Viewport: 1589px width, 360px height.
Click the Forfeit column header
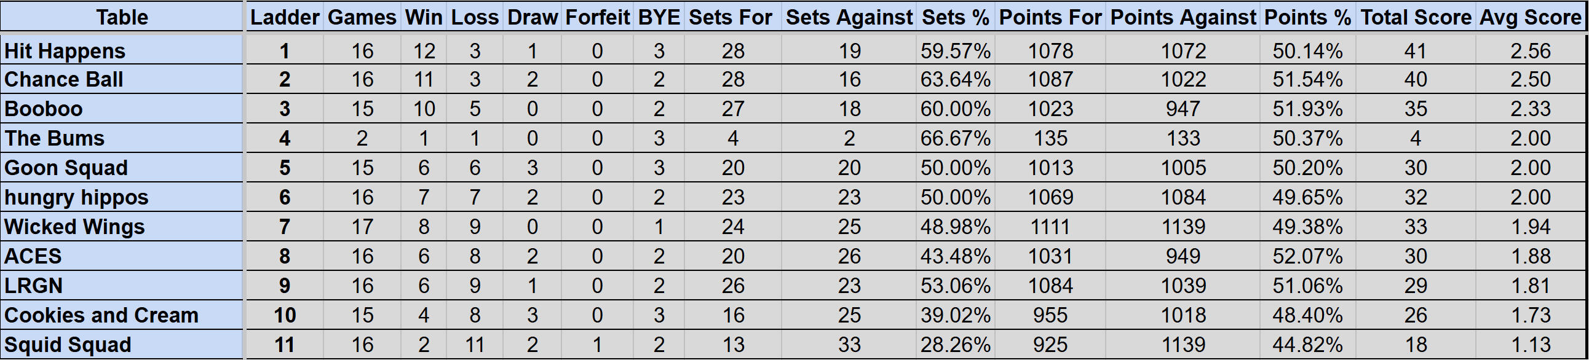coord(597,17)
